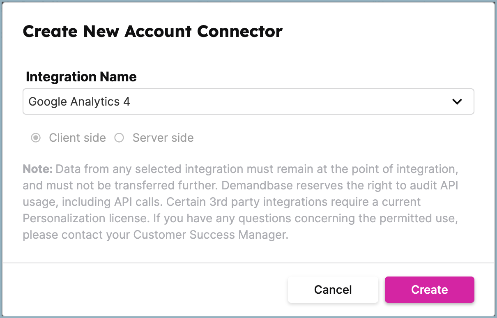Click the pink Create button
The width and height of the screenshot is (497, 318).
coord(430,290)
